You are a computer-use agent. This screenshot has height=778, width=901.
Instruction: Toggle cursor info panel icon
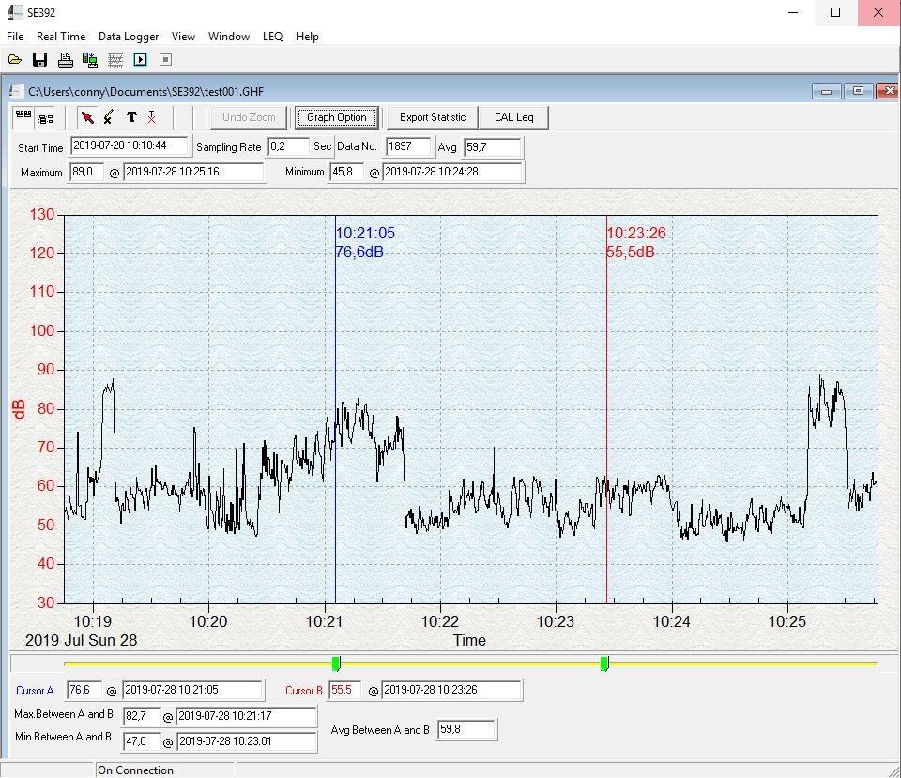point(45,118)
